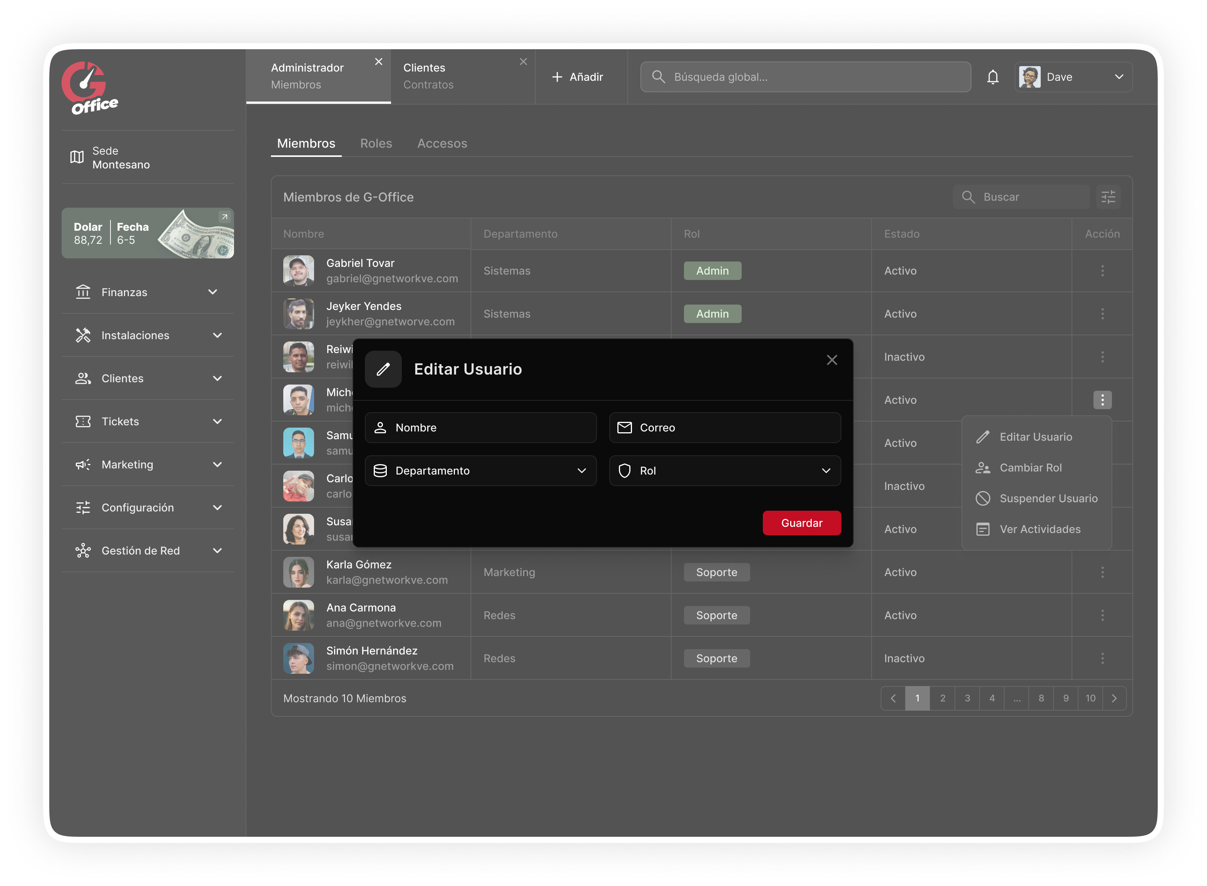Click the karla@gnetworkve.com email
The image size is (1207, 886).
pyautogui.click(x=387, y=580)
